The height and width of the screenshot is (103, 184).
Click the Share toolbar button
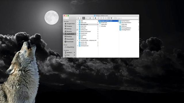[x=101, y=18]
